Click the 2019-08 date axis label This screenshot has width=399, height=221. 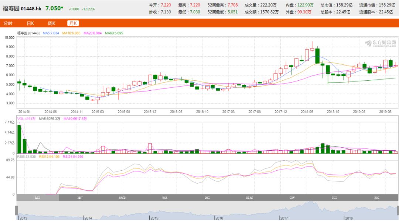click(385, 112)
